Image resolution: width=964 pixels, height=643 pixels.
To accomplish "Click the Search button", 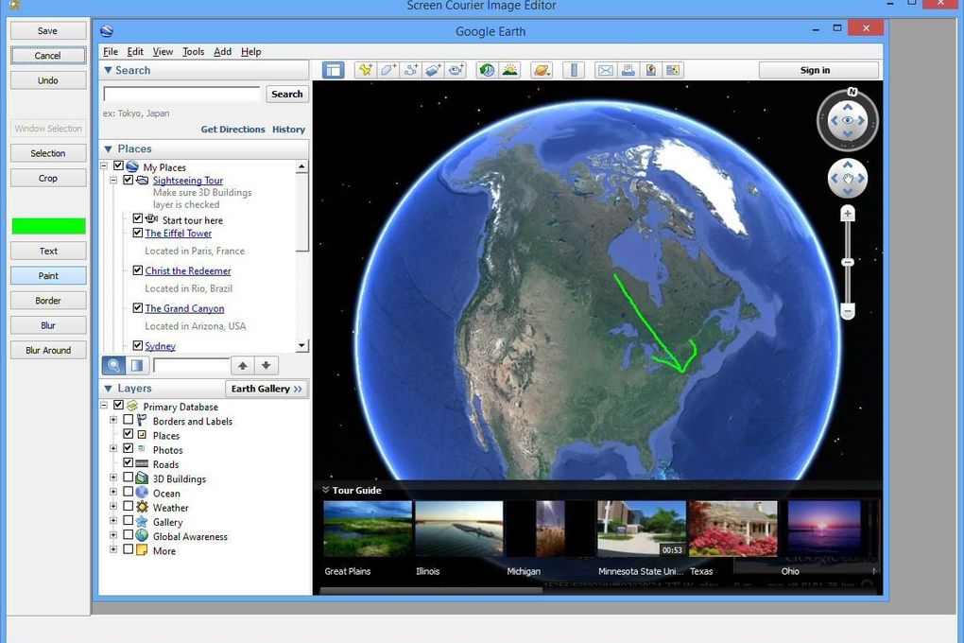I will tap(287, 95).
